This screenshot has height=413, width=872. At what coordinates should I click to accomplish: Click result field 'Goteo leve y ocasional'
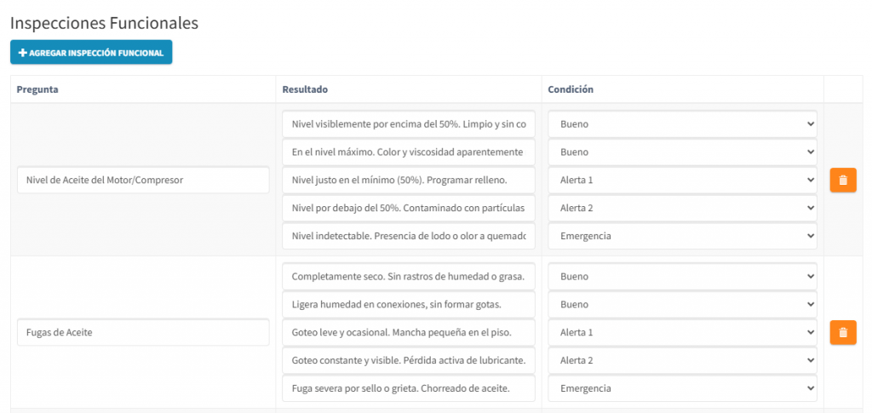(x=409, y=332)
